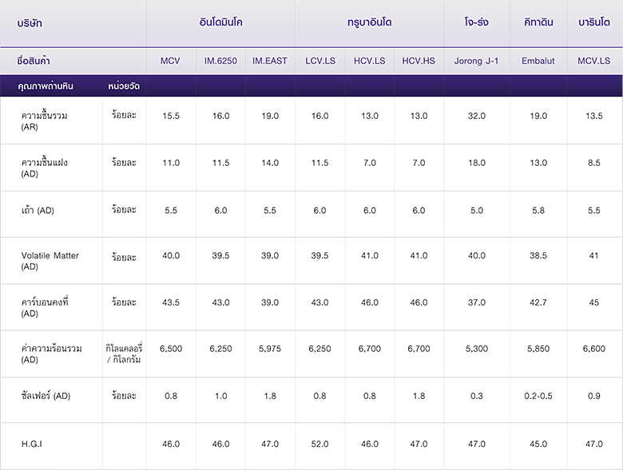Click the คุณภาพถ่านหิน section heading
The width and height of the screenshot is (623, 470).
tap(46, 86)
